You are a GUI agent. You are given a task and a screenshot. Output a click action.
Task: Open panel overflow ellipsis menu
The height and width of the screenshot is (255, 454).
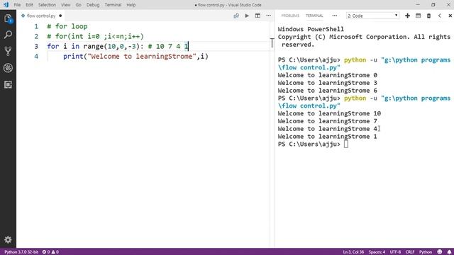[x=334, y=16]
